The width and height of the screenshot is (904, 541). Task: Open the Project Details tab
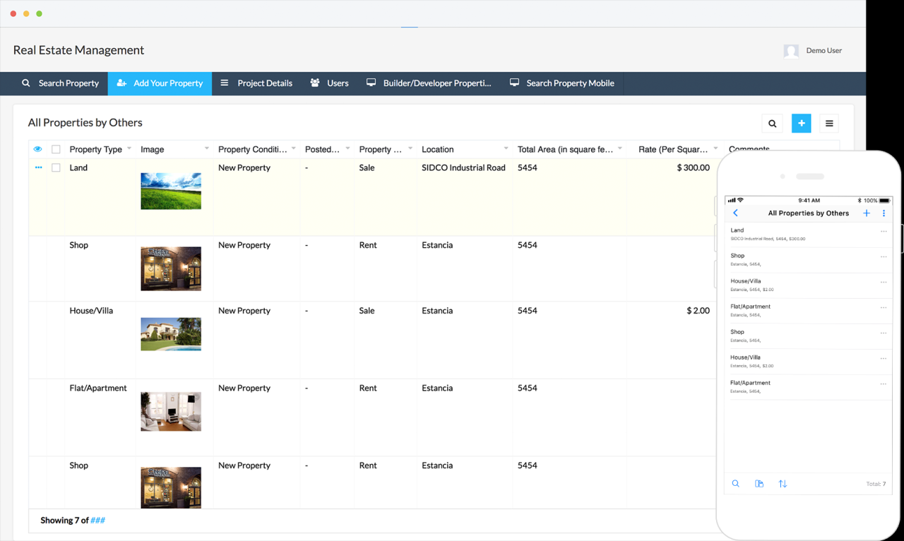[x=256, y=83]
